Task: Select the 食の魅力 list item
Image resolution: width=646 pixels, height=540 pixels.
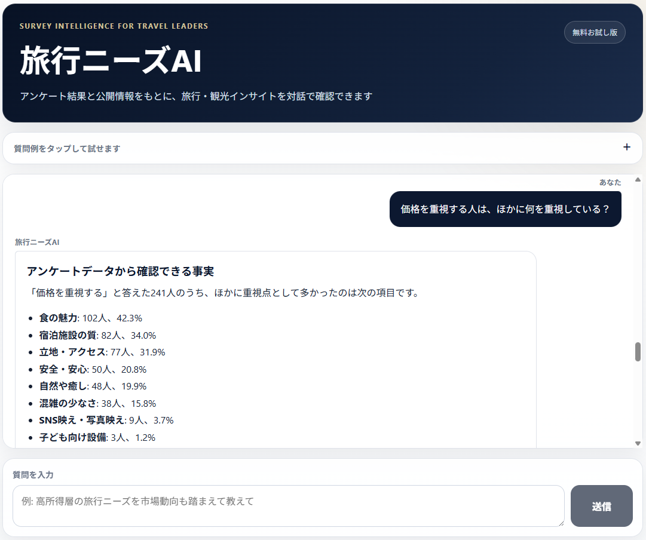Action: tap(91, 318)
